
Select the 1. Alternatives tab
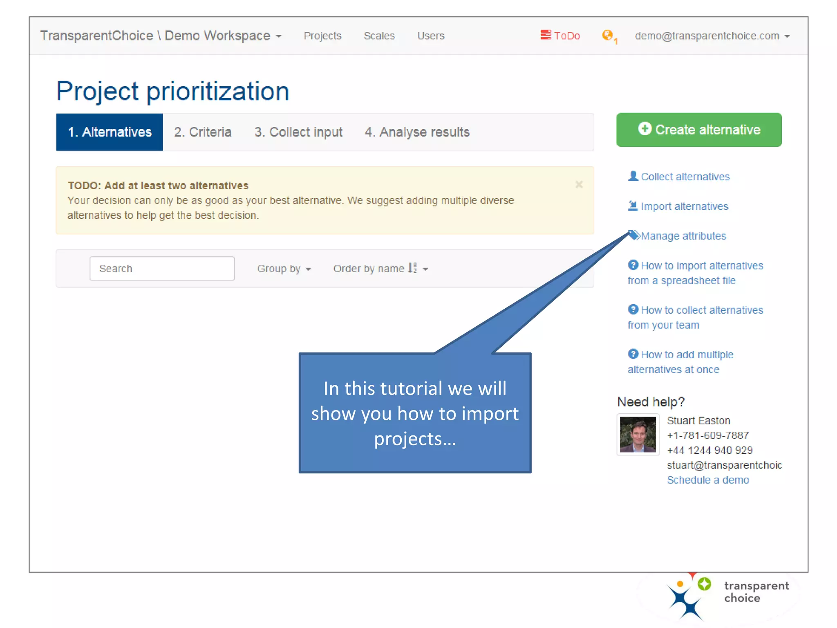point(110,132)
